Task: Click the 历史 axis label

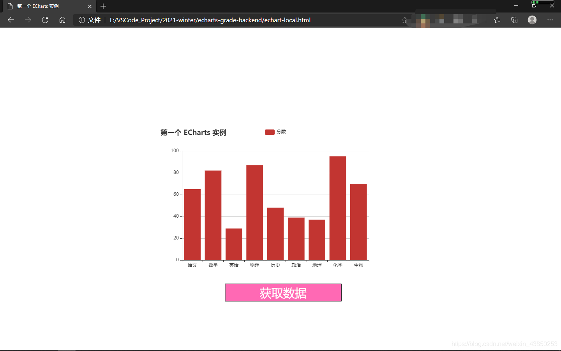Action: [275, 265]
